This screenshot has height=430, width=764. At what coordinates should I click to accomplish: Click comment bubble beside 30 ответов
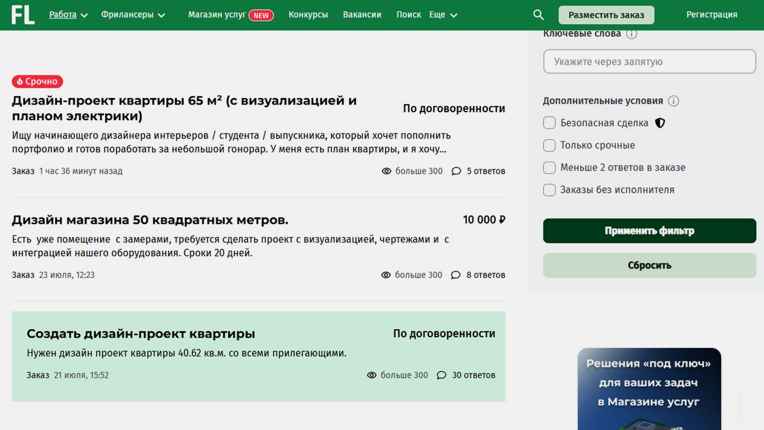coord(441,375)
